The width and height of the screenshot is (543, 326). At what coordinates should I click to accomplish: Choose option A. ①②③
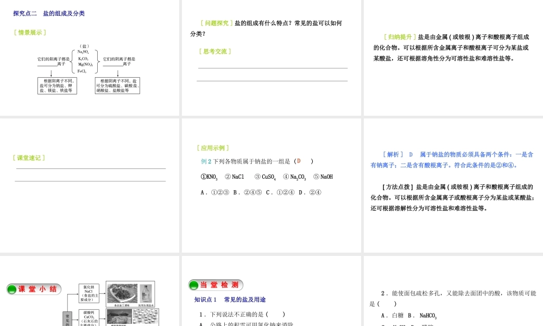[214, 192]
